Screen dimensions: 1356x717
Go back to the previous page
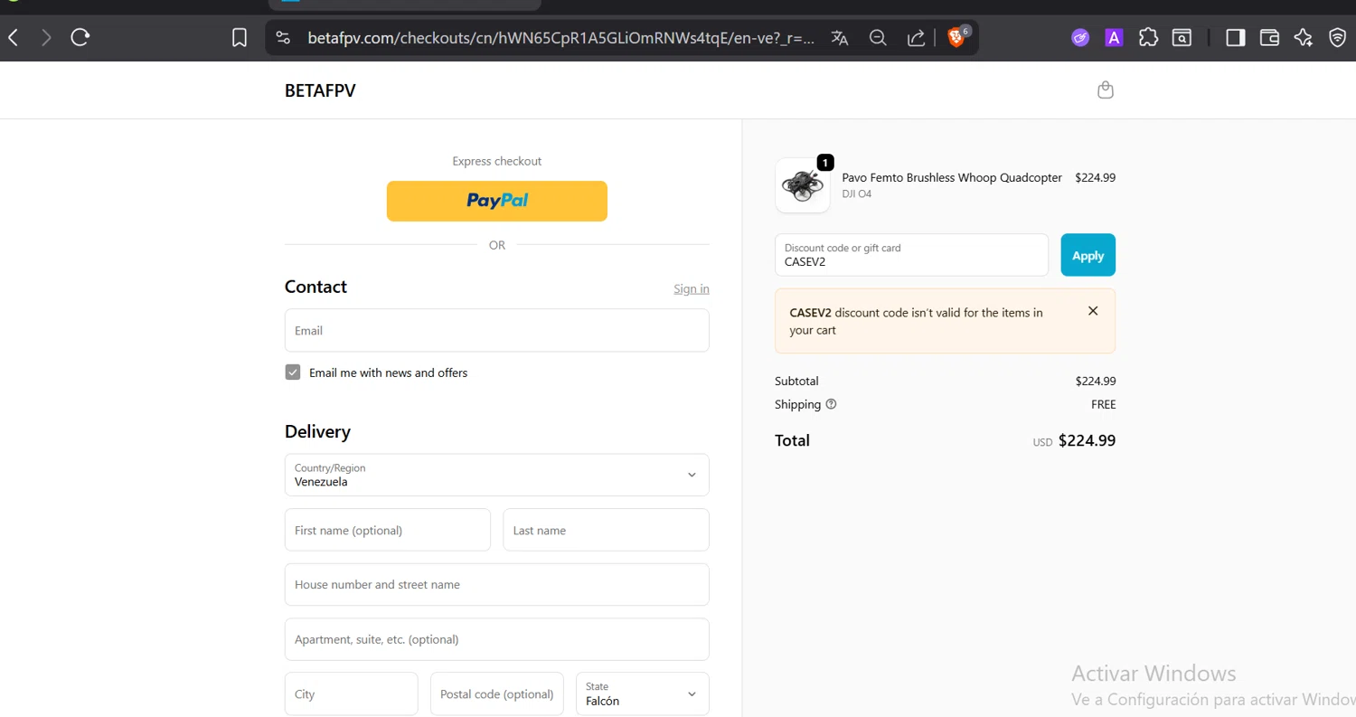[14, 37]
